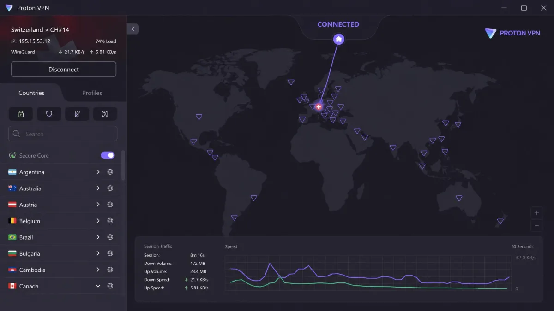This screenshot has width=554, height=311.
Task: Click the Proton VPN title bar icon
Action: 9,8
